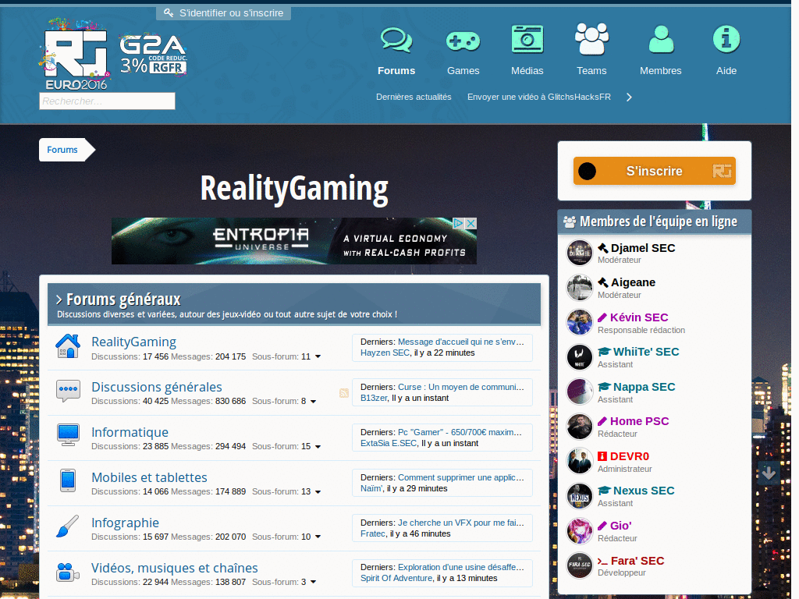799x599 pixels.
Task: Open the Forums speech-bubble icon
Action: (396, 41)
